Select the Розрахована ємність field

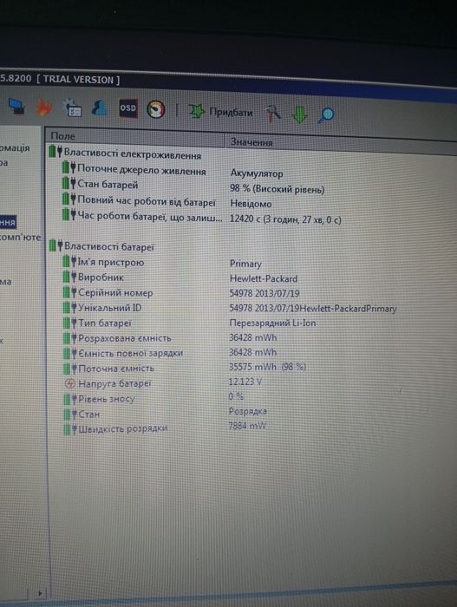(x=117, y=338)
